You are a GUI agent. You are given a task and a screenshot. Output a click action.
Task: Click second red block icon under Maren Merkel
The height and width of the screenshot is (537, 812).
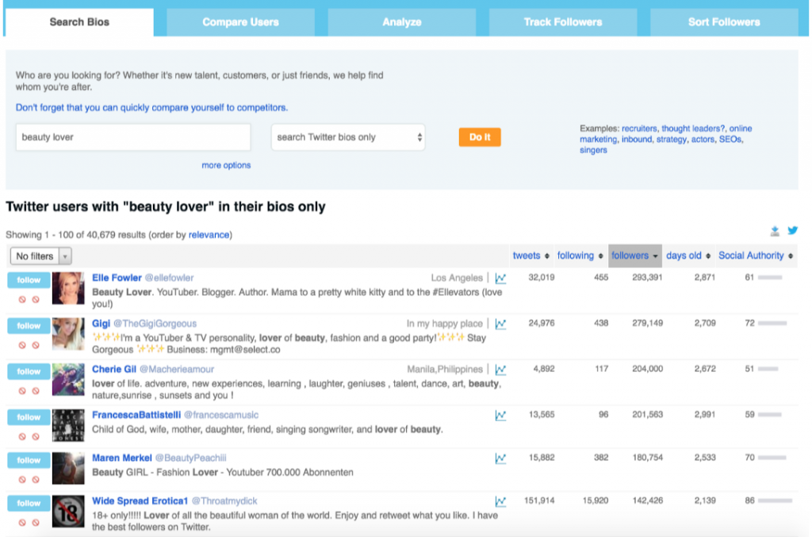click(36, 479)
